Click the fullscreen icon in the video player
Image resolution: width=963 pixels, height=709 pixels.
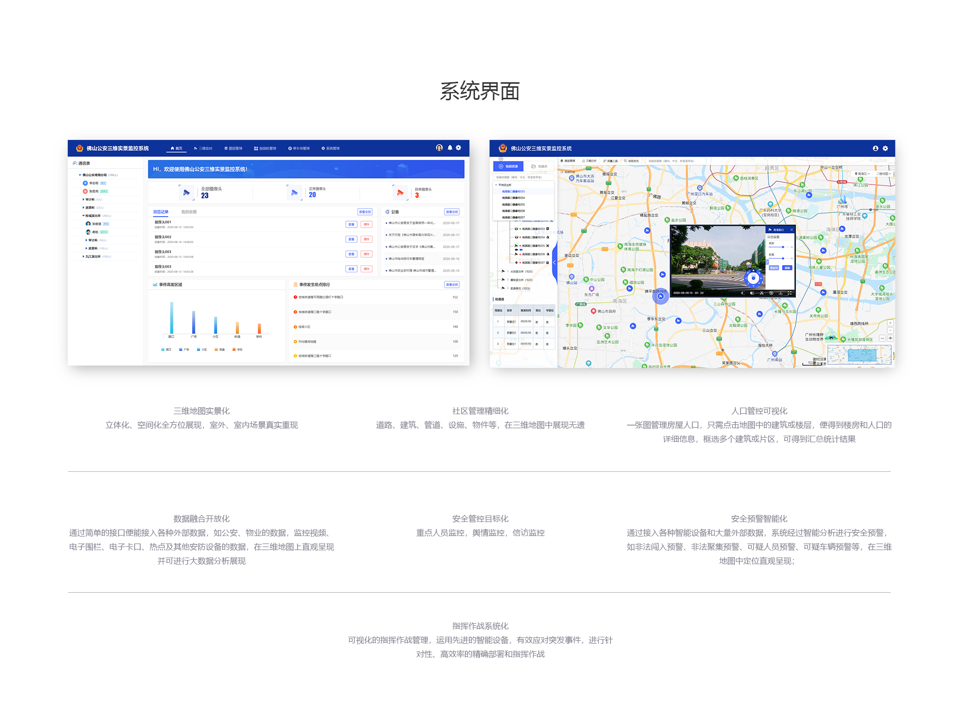click(789, 293)
